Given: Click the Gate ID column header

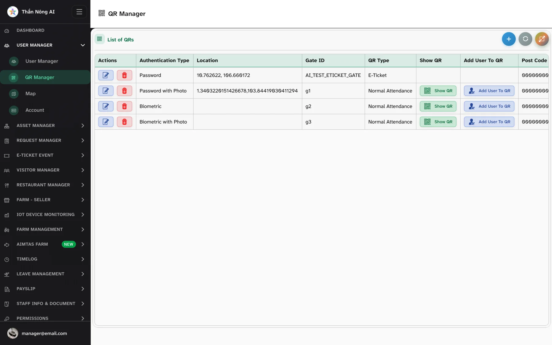Looking at the screenshot, I should coord(333,60).
